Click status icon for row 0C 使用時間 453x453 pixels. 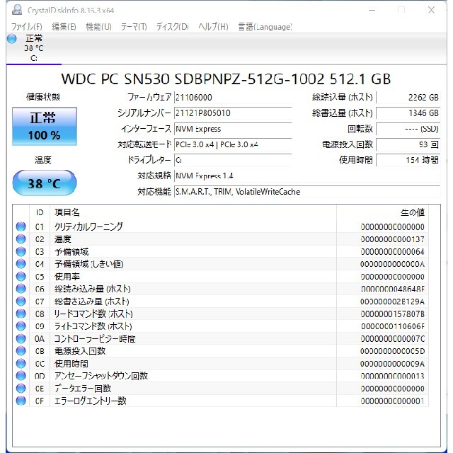pos(21,363)
